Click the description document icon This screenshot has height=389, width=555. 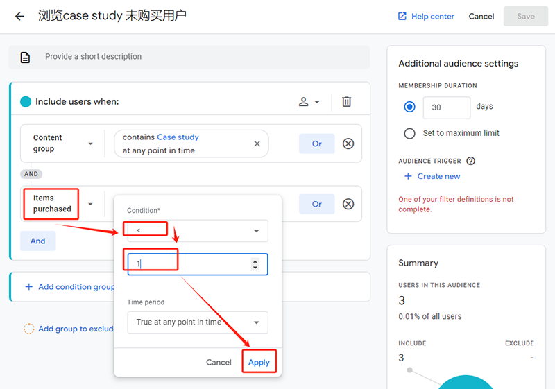[x=26, y=58]
